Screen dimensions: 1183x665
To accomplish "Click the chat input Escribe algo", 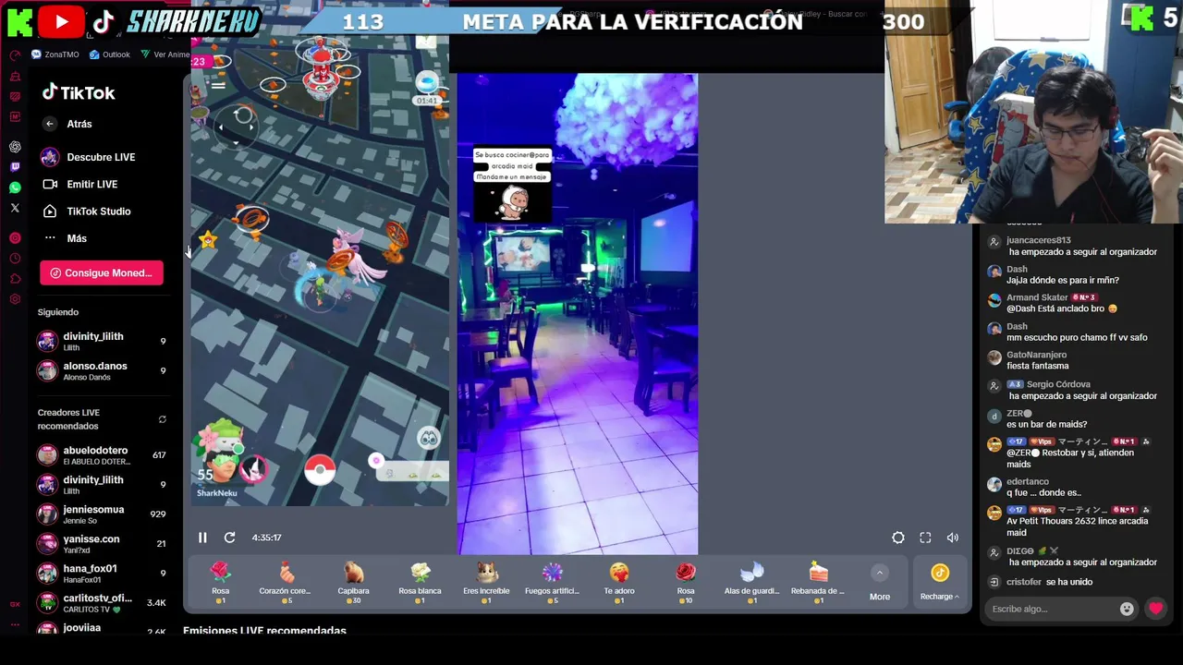I will coord(1052,609).
